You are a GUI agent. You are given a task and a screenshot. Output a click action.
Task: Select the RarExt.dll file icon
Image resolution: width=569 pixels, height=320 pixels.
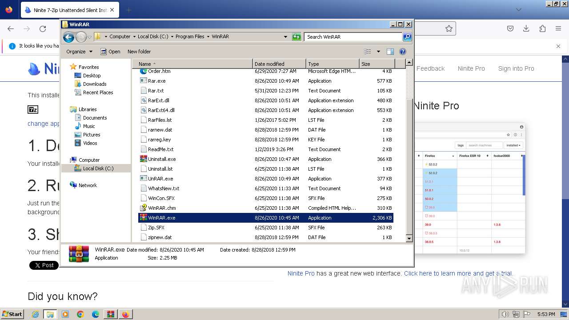click(143, 100)
